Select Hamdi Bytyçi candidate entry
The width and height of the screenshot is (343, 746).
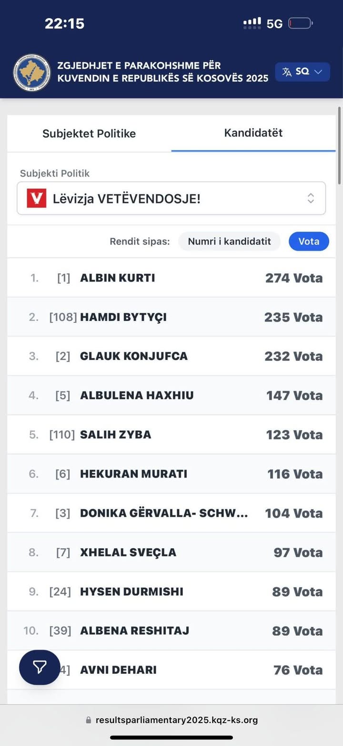point(171,317)
